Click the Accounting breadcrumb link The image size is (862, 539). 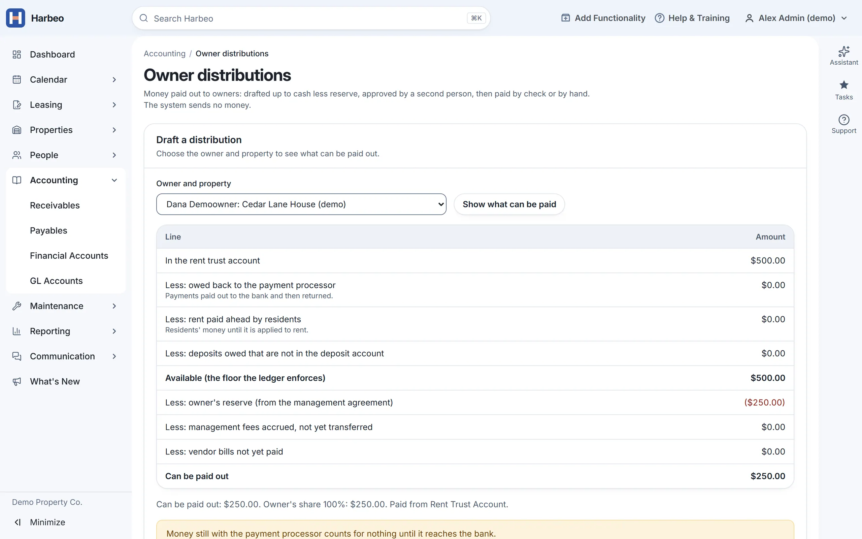coord(165,54)
